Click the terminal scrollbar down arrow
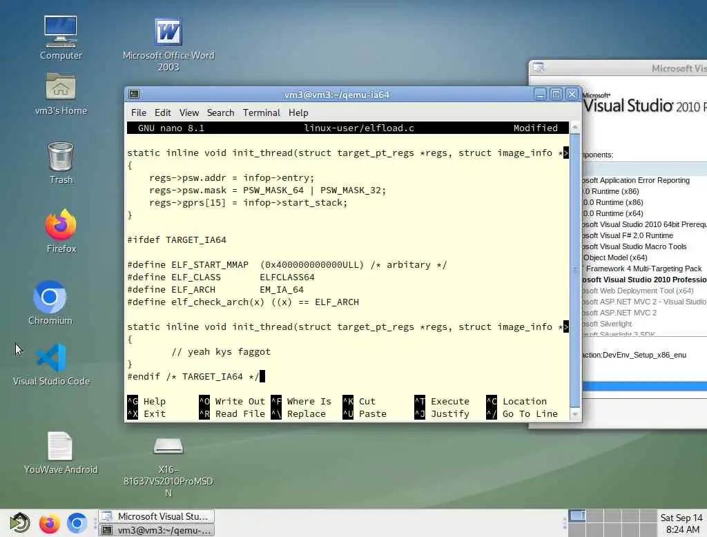The width and height of the screenshot is (707, 537). 575,413
